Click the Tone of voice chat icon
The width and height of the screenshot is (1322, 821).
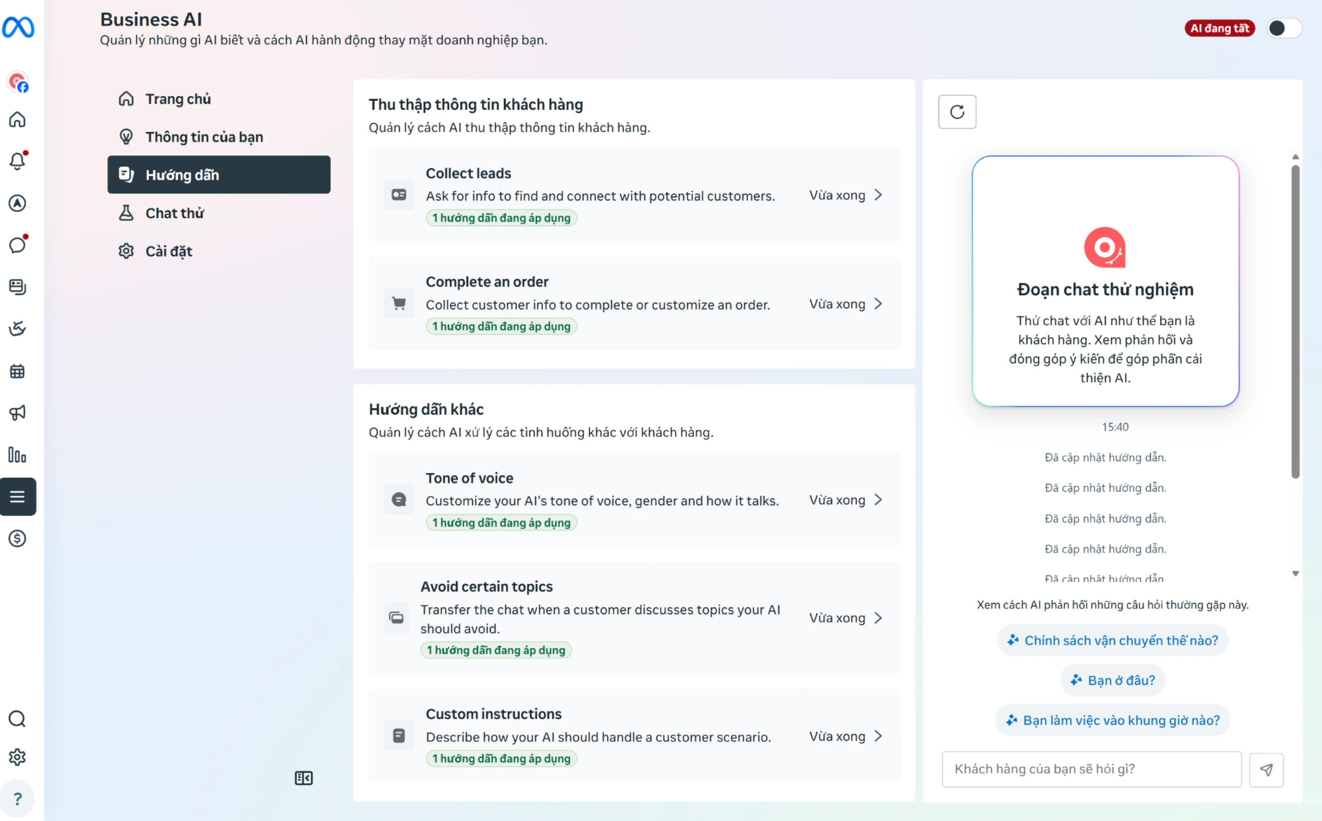399,500
